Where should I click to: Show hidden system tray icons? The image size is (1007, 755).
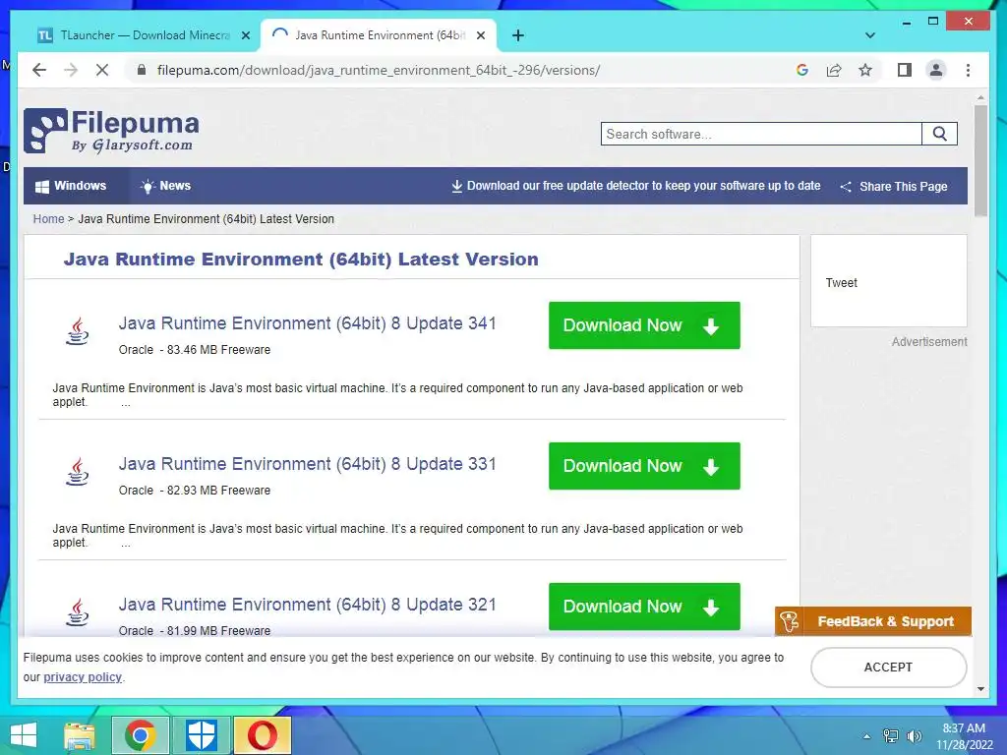(x=866, y=736)
